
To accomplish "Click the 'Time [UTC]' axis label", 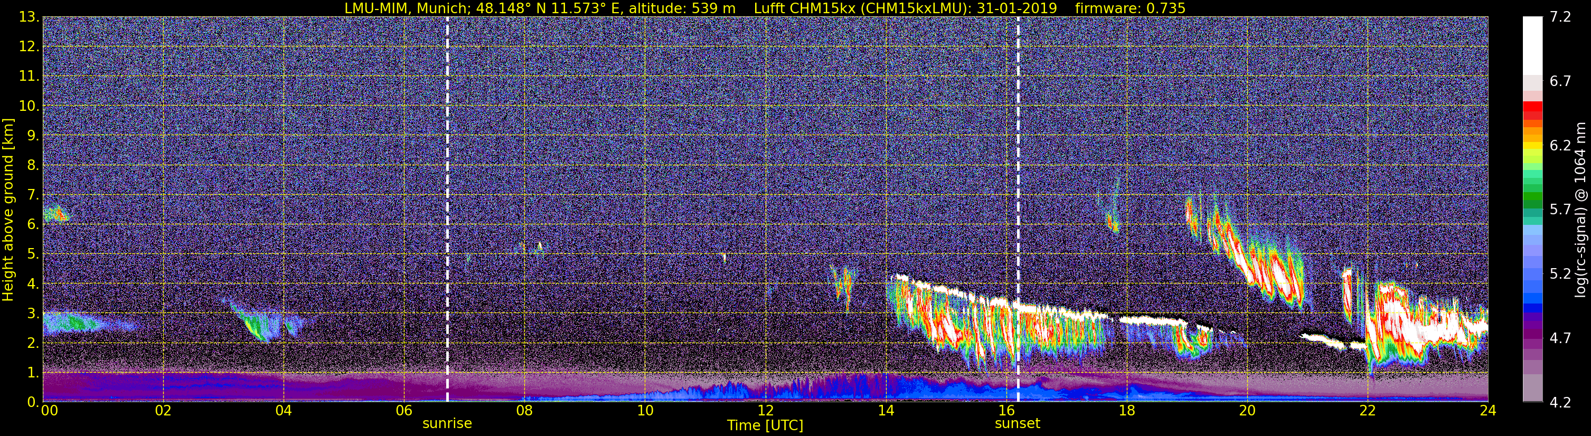I will [765, 425].
